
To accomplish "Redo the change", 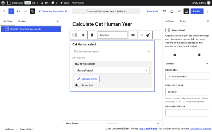I will tap(25, 11).
